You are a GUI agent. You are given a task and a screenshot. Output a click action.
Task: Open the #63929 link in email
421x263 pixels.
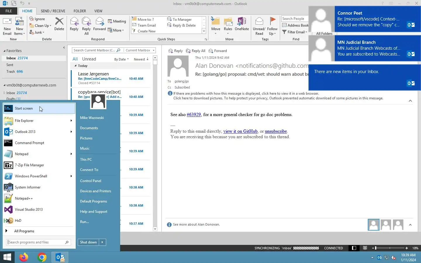194,115
